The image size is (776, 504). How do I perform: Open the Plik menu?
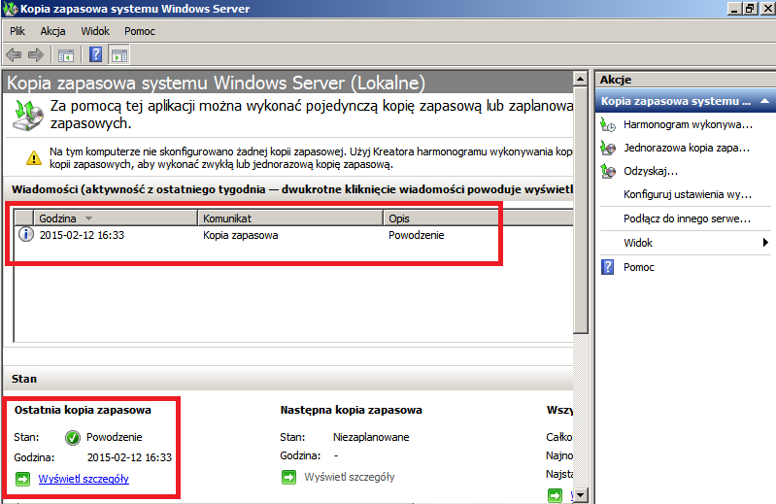(x=17, y=31)
